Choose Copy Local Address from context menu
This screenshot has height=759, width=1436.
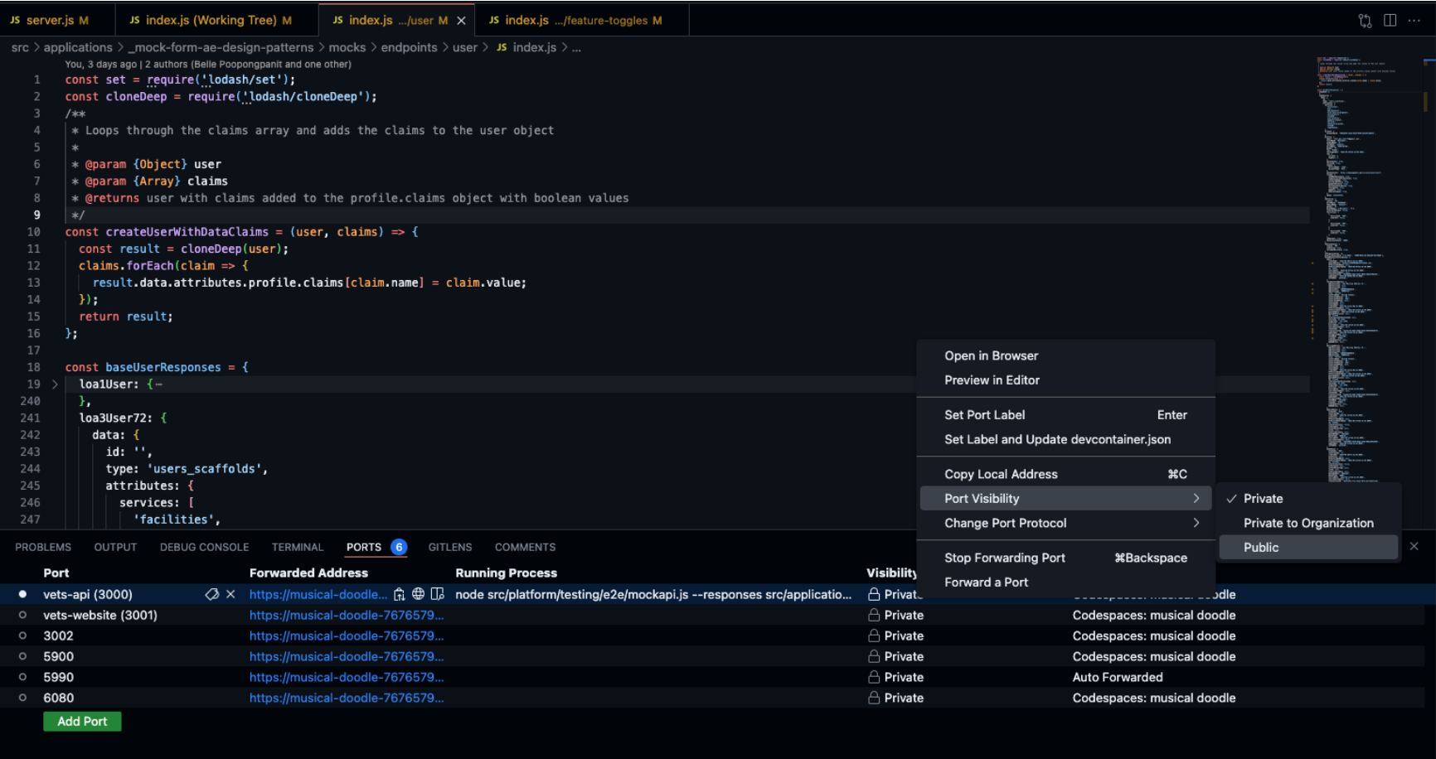1001,474
